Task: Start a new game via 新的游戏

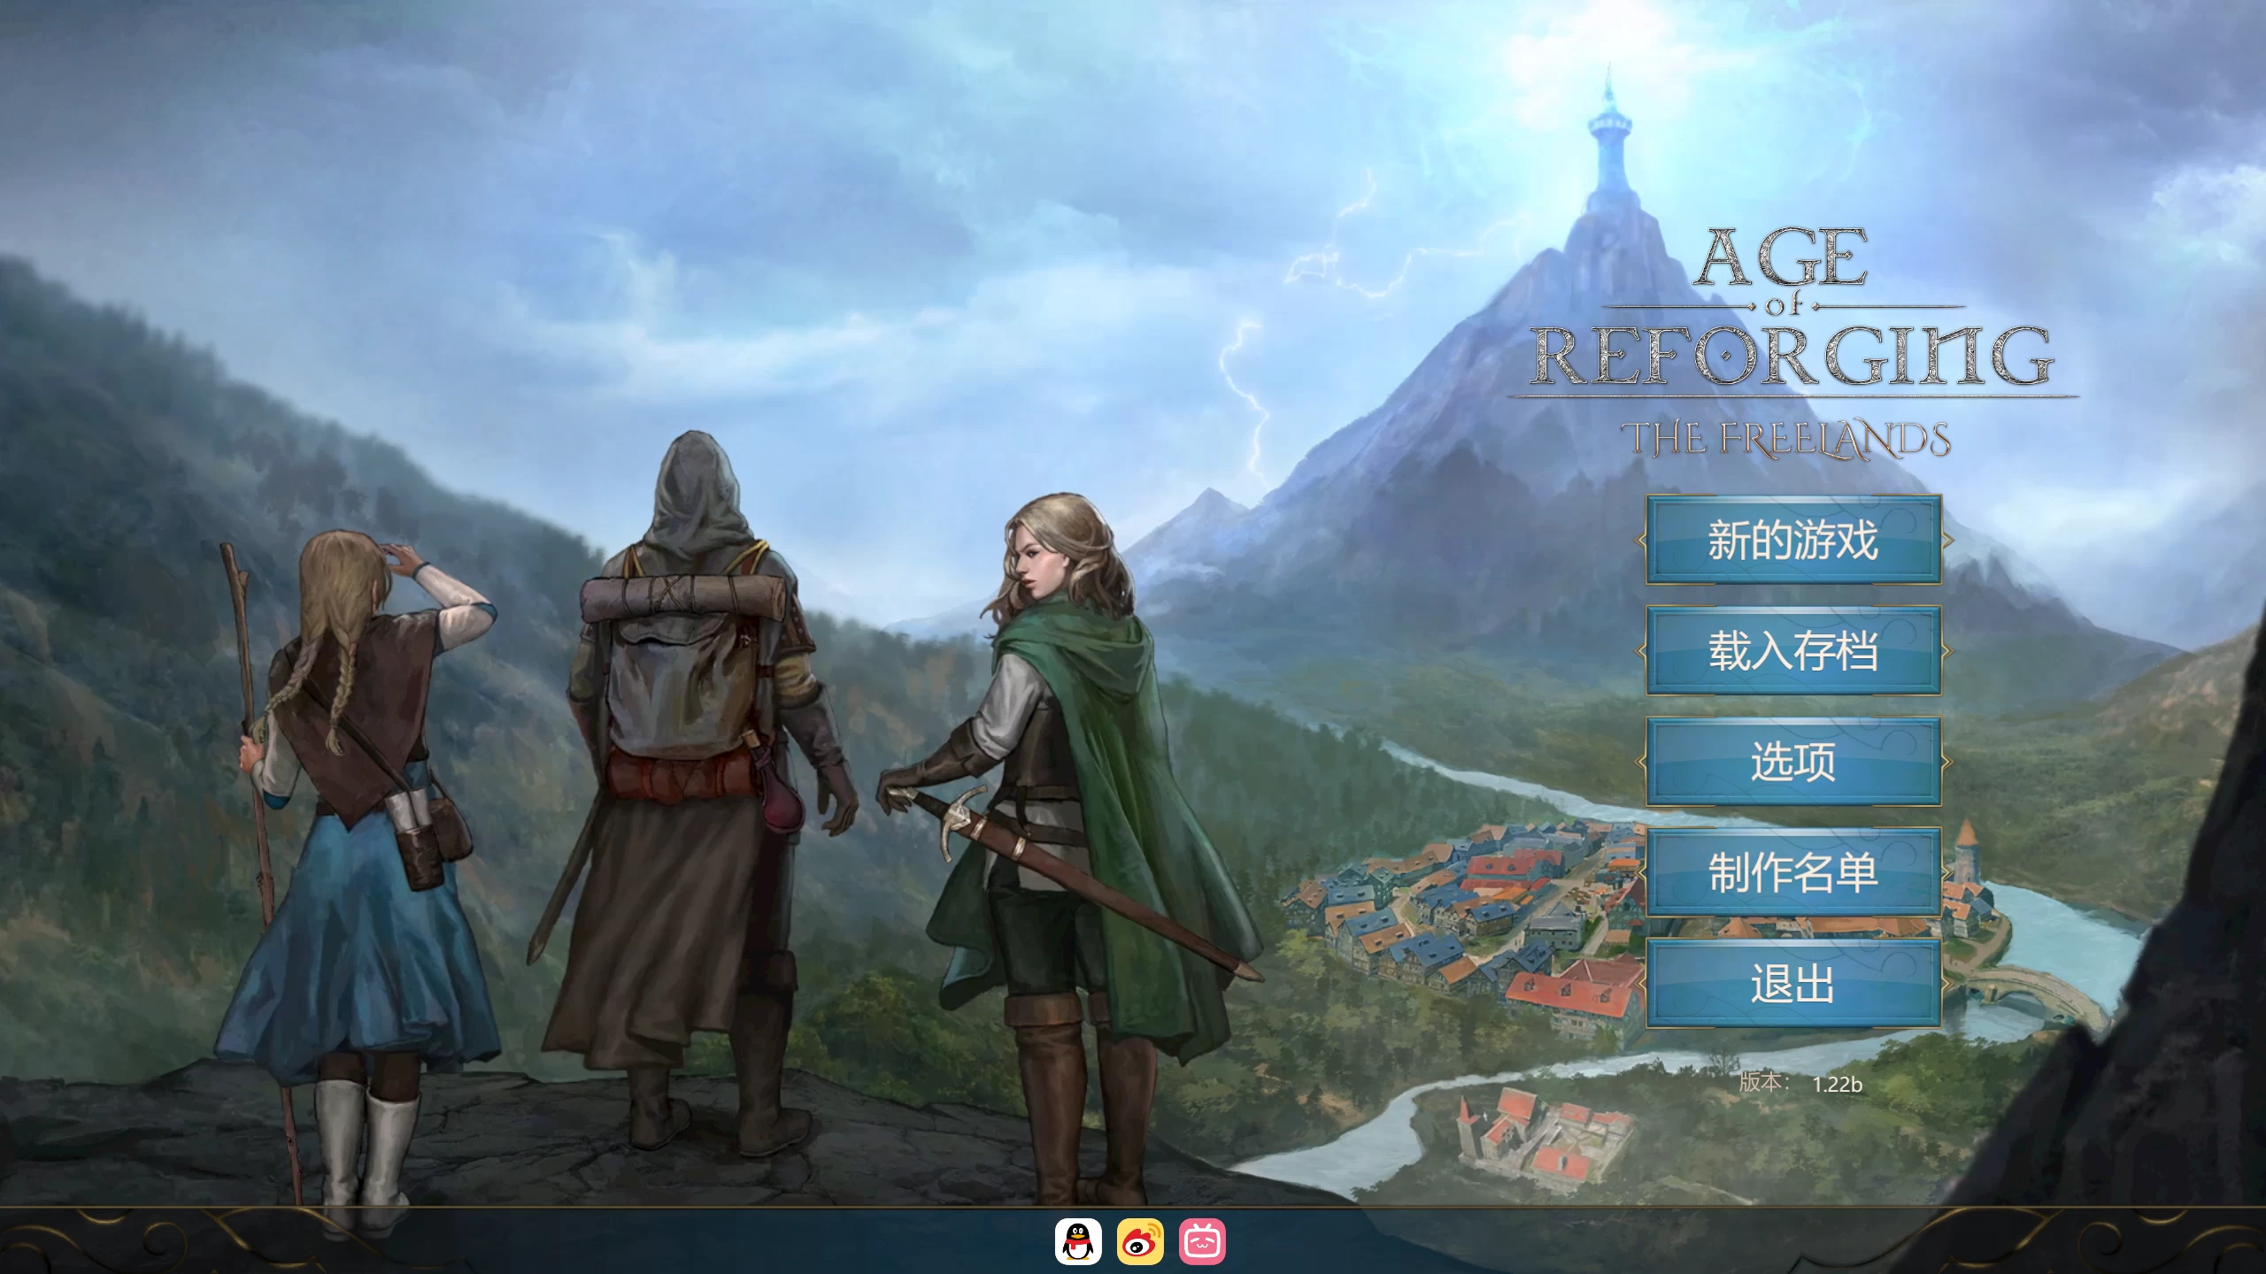Action: (1793, 540)
